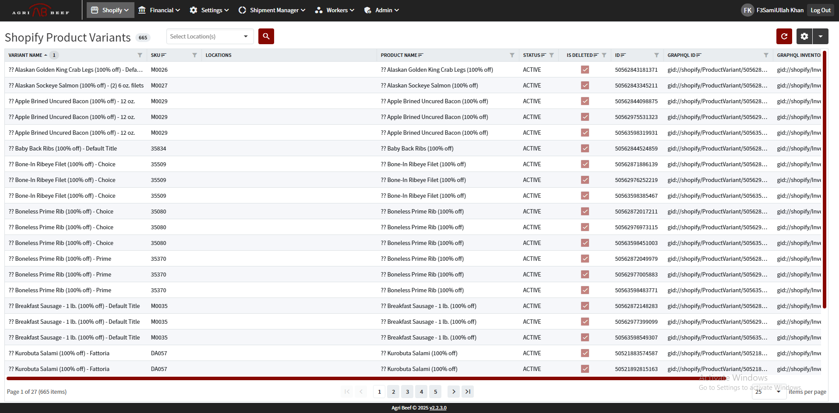
Task: Go to the last page
Action: (x=468, y=392)
